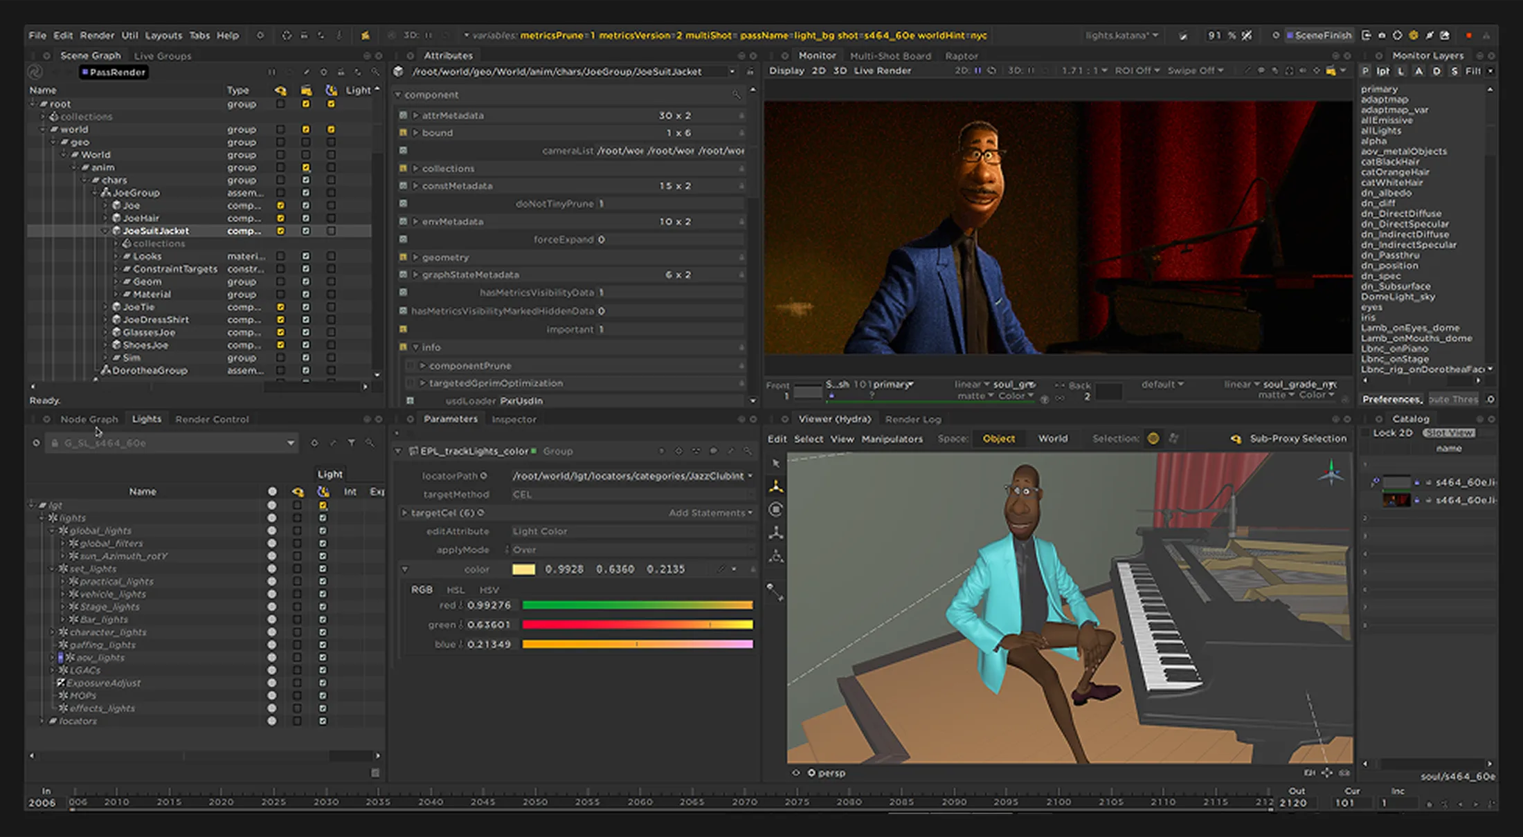
Task: Click the s464_60e catalog thumbnail
Action: pos(1396,500)
